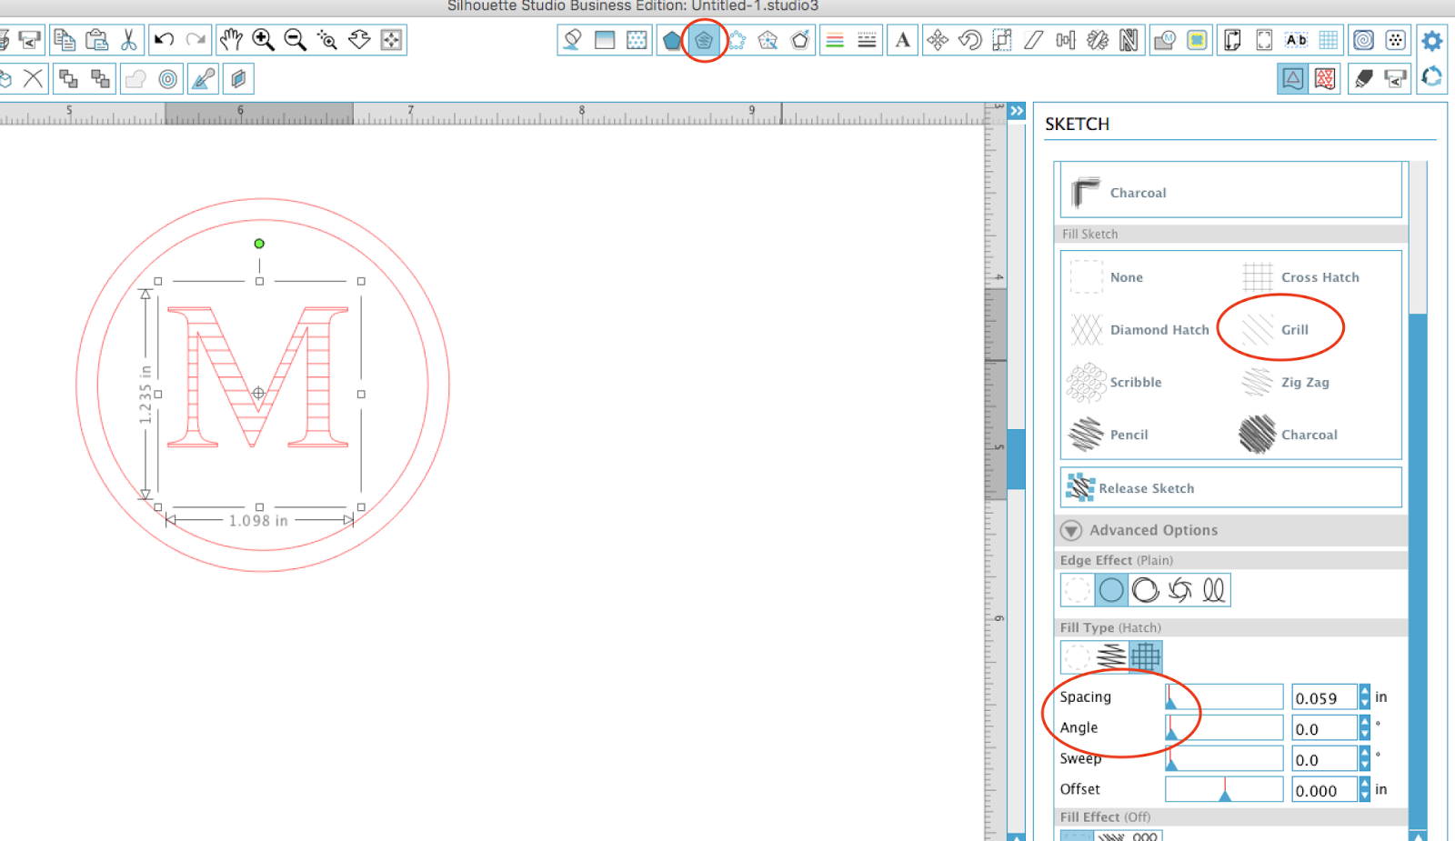The width and height of the screenshot is (1455, 841).
Task: Select the Pan hand tool
Action: [231, 40]
